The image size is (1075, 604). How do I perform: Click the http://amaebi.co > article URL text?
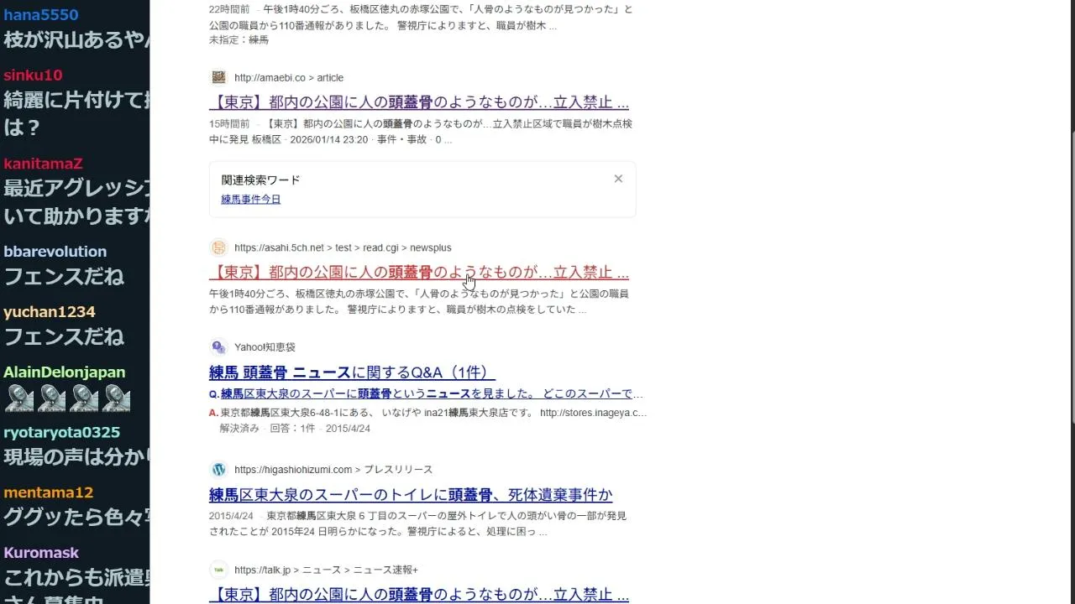click(x=289, y=78)
